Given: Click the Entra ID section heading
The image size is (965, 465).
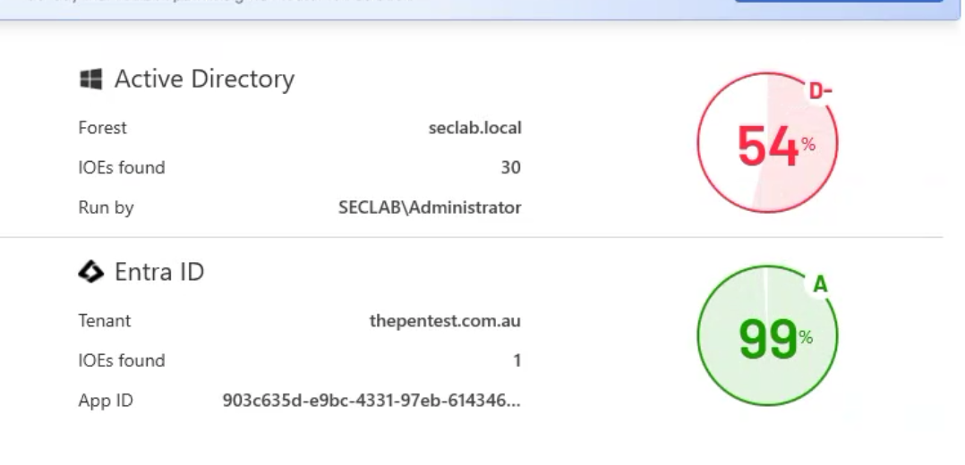Looking at the screenshot, I should point(159,271).
